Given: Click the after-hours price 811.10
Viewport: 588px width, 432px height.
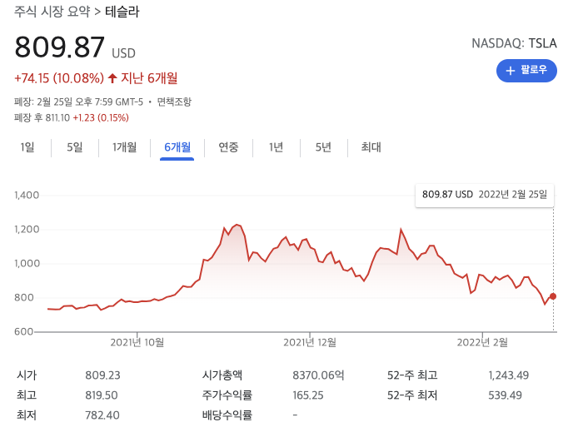Looking at the screenshot, I should point(57,118).
